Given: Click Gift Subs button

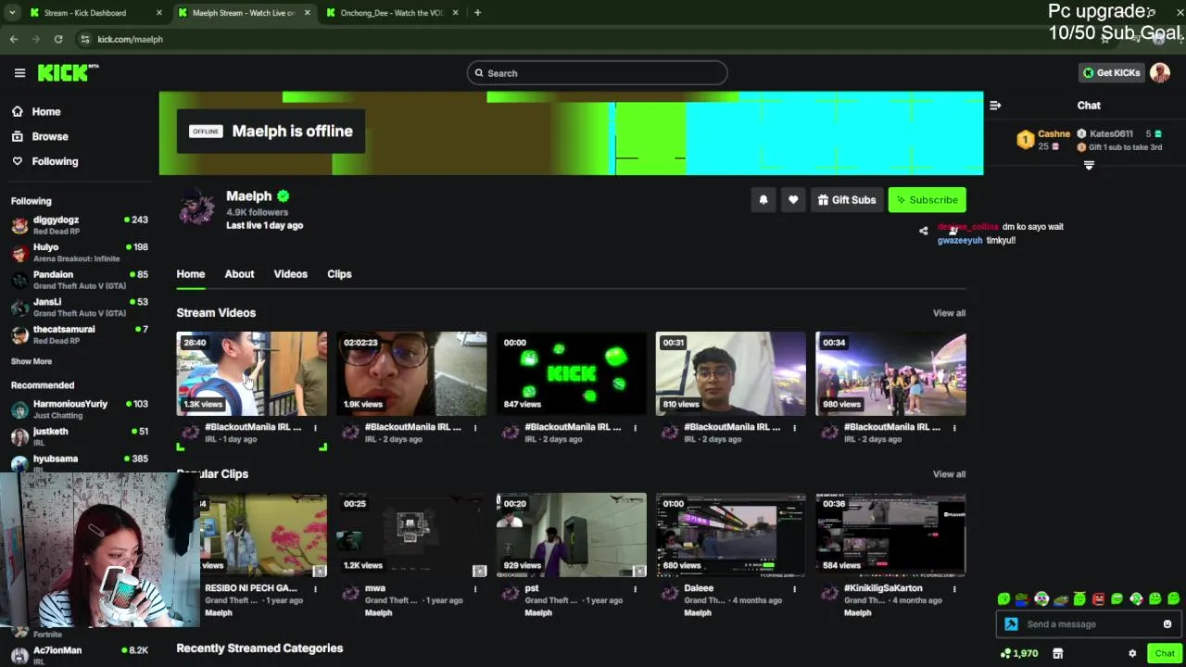Looking at the screenshot, I should (847, 200).
